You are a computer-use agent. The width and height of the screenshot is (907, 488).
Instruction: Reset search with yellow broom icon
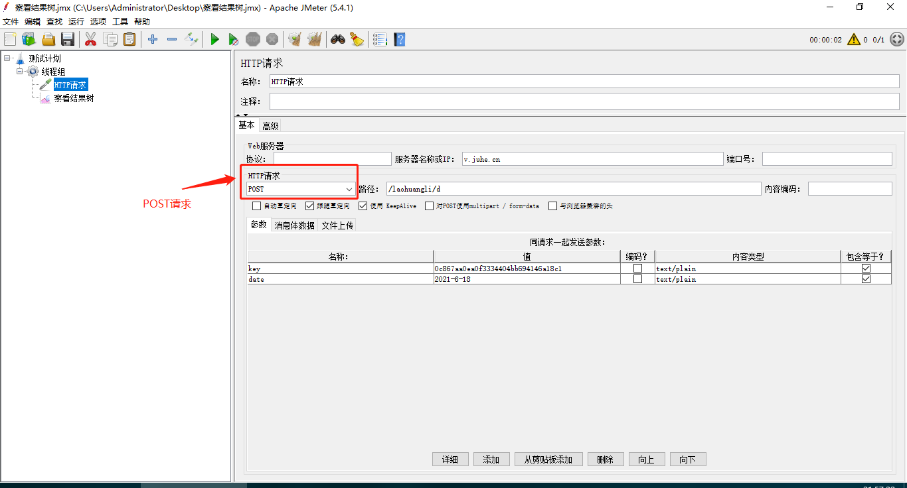357,39
